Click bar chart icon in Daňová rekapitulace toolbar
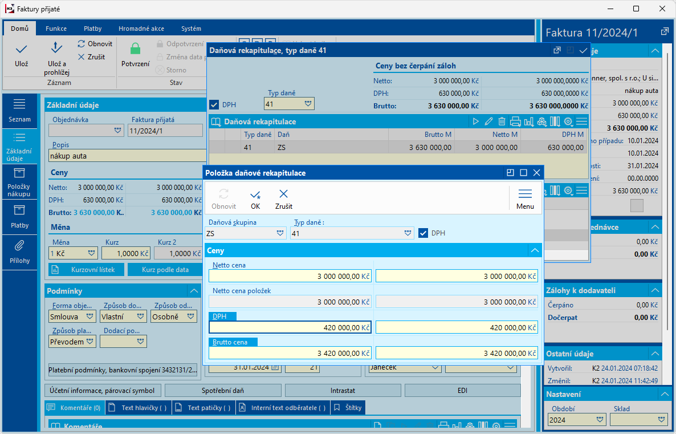Viewport: 676px width, 434px height. click(528, 121)
